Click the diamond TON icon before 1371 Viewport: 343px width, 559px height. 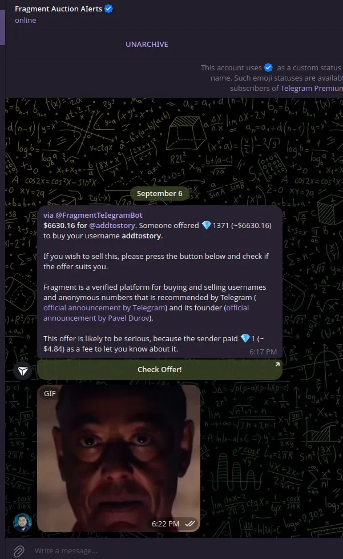point(207,225)
